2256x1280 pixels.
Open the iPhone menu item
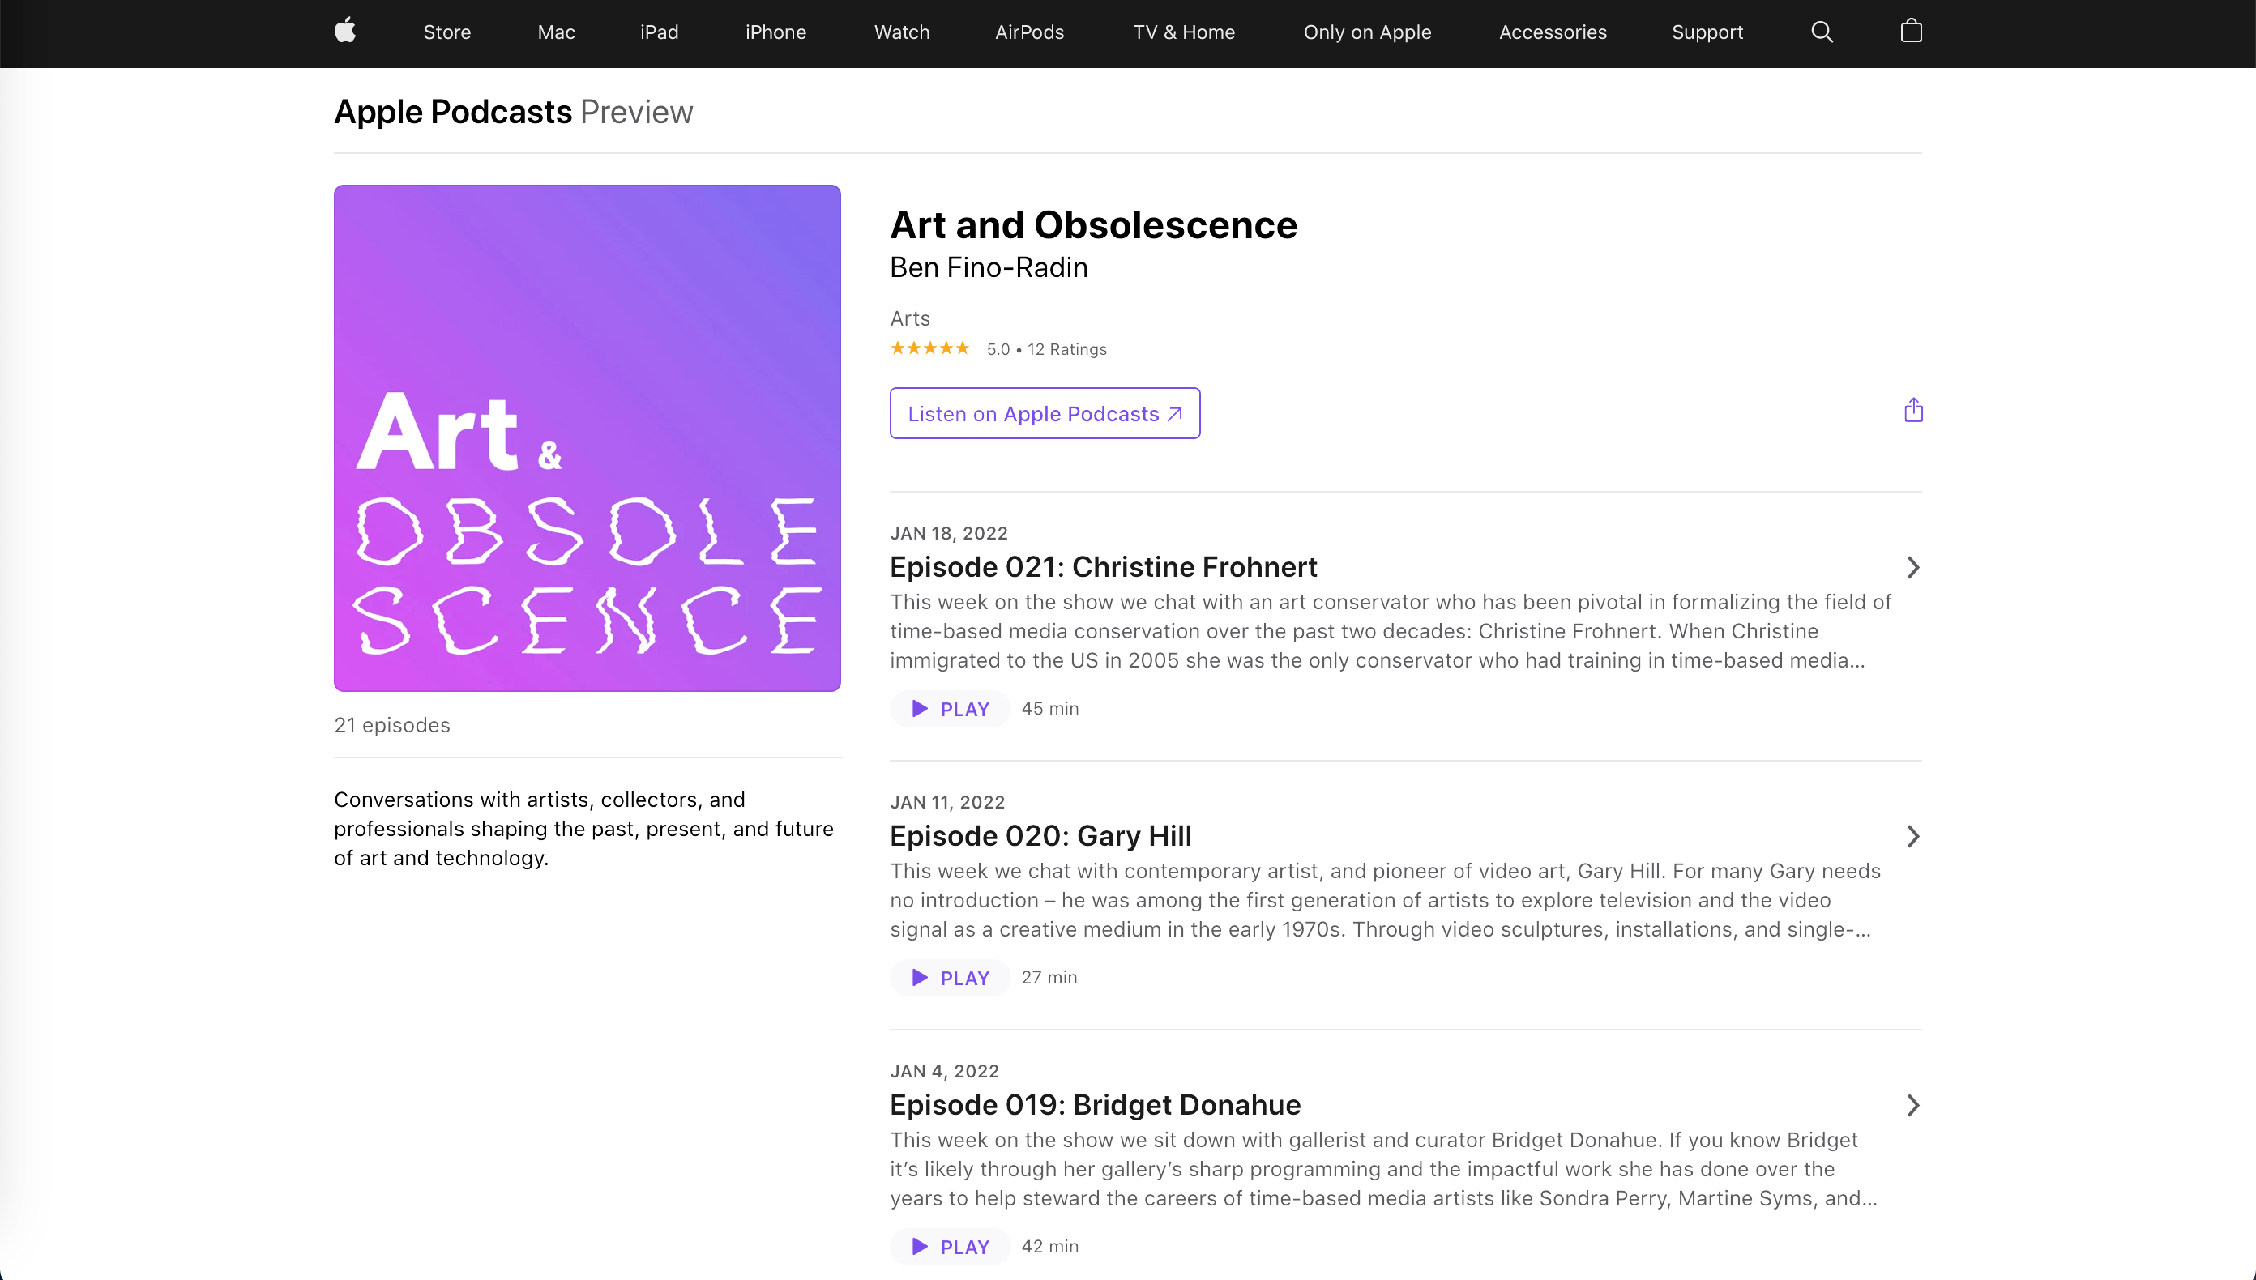775,32
